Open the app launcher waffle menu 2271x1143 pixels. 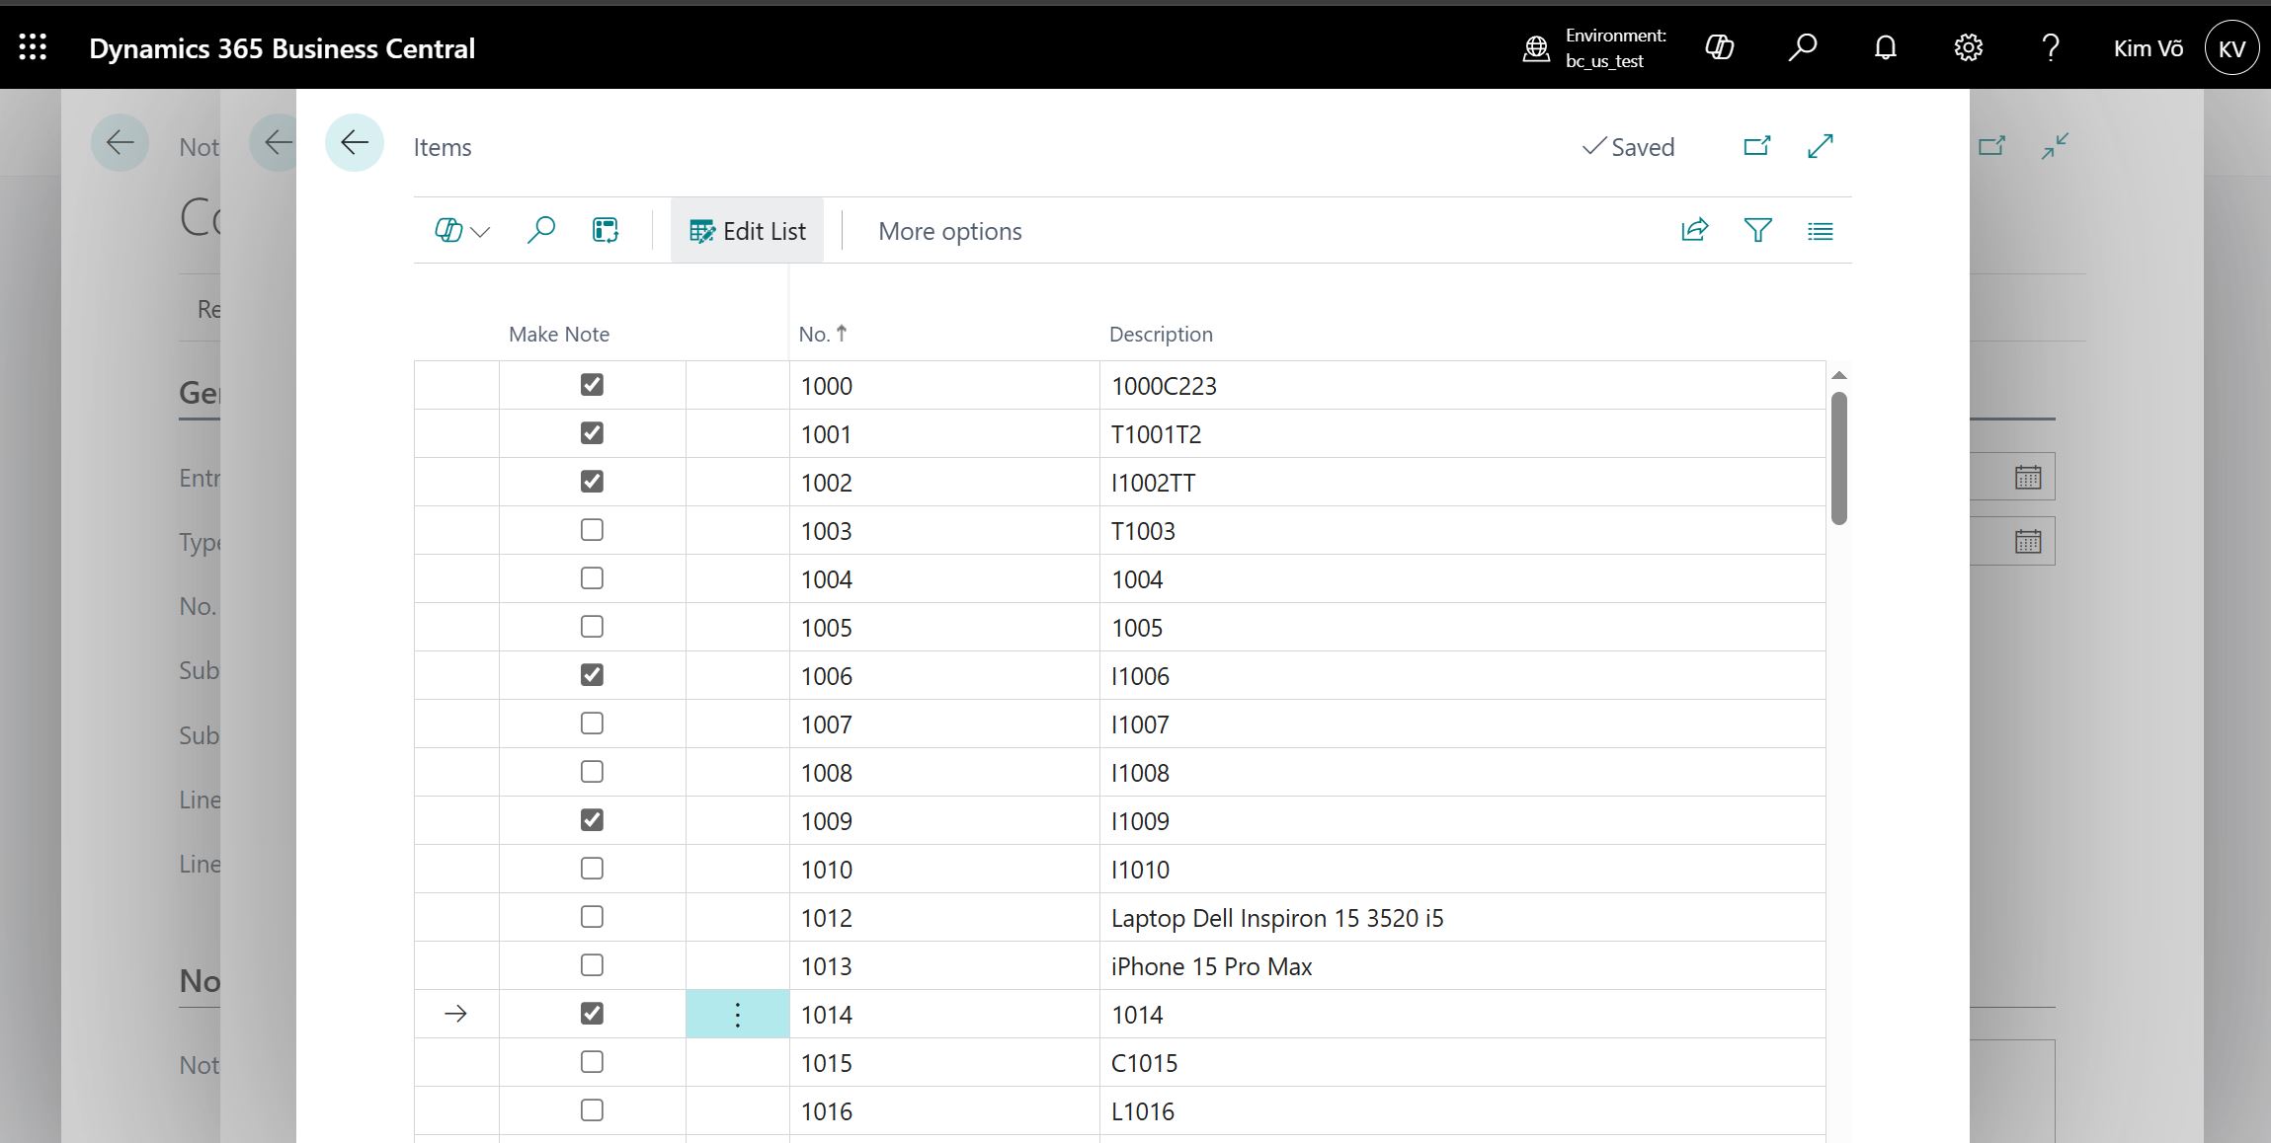pos(33,47)
